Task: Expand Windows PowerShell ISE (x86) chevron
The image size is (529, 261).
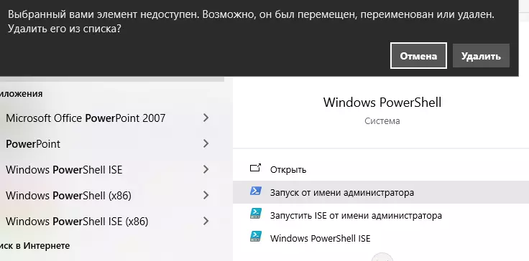Action: pos(206,222)
